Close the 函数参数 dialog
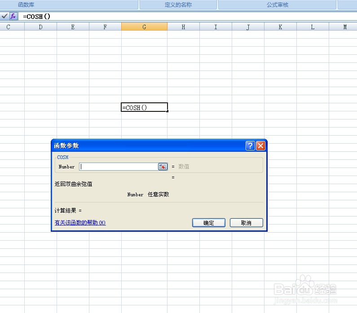This screenshot has height=313, width=357. coord(260,145)
